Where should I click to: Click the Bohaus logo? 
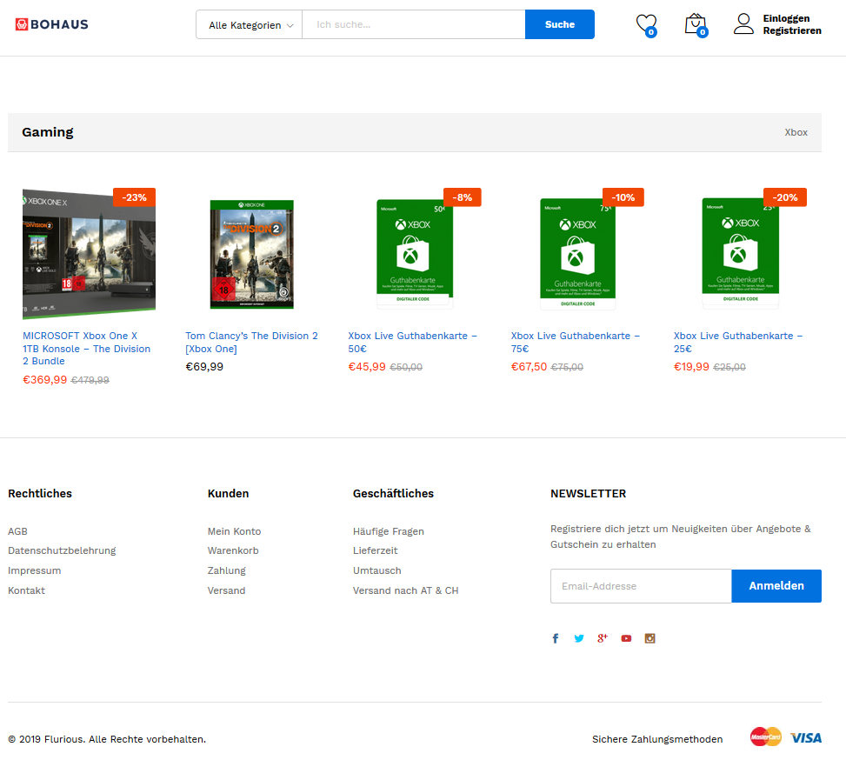(52, 24)
